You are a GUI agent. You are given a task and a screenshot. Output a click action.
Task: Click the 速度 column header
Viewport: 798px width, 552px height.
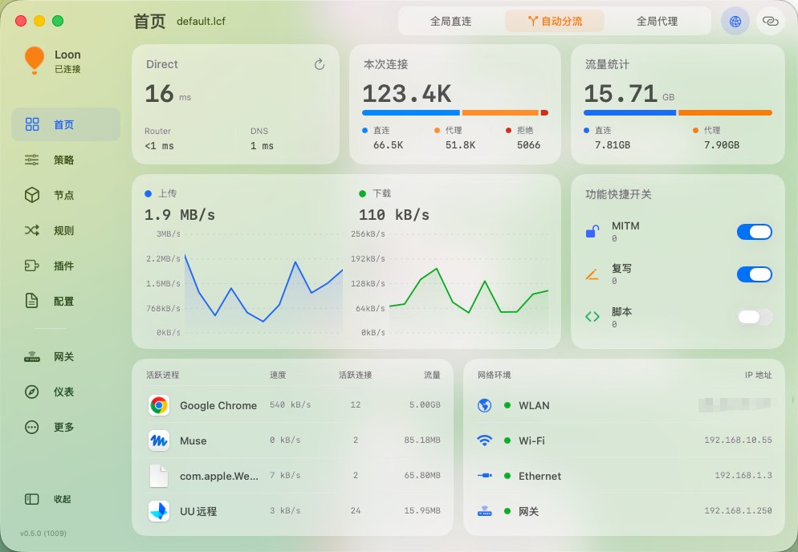click(278, 375)
